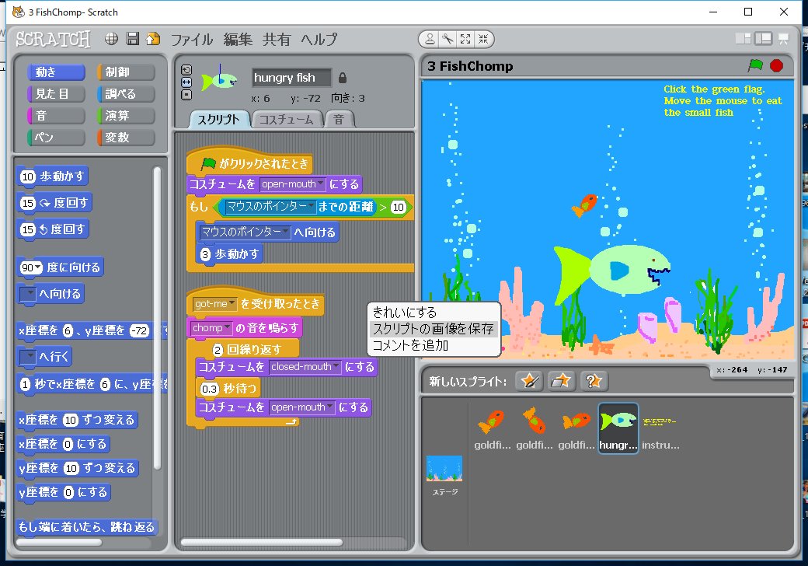Select the 見た目 block category
Image resolution: width=808 pixels, height=566 pixels.
(x=56, y=94)
